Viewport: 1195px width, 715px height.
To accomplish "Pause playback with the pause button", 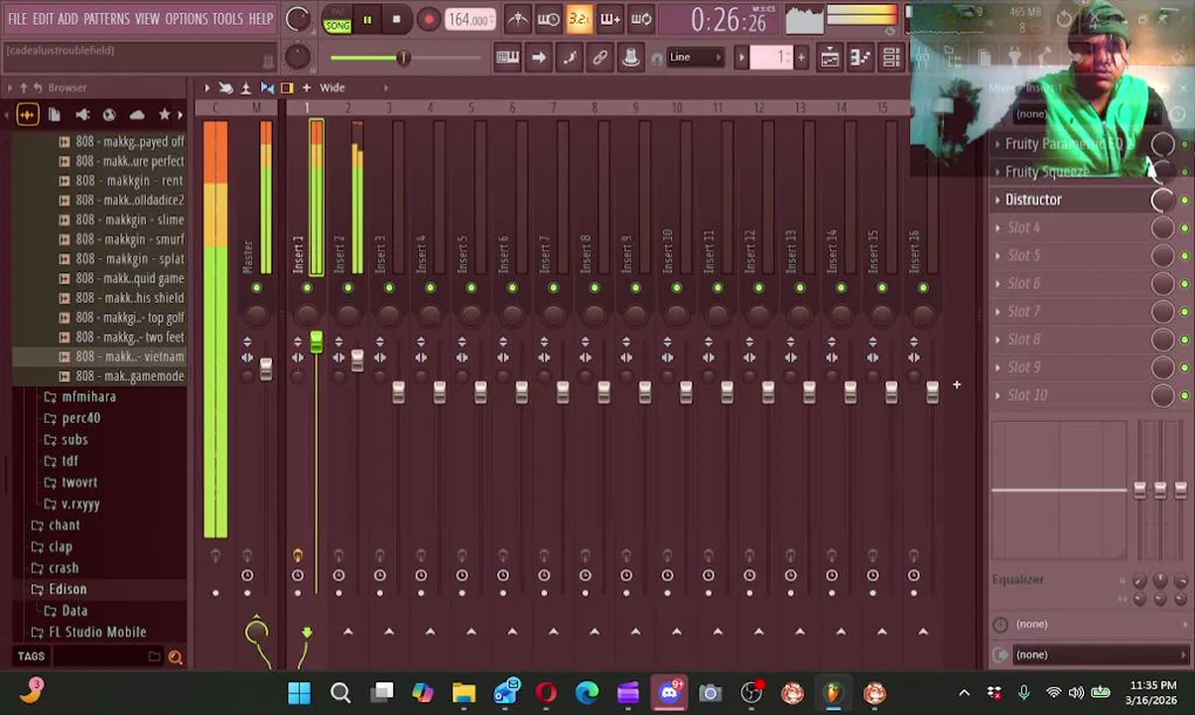I will (366, 20).
